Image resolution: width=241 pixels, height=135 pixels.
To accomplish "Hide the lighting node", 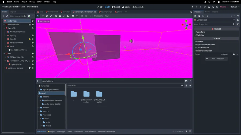I will click(33, 35).
